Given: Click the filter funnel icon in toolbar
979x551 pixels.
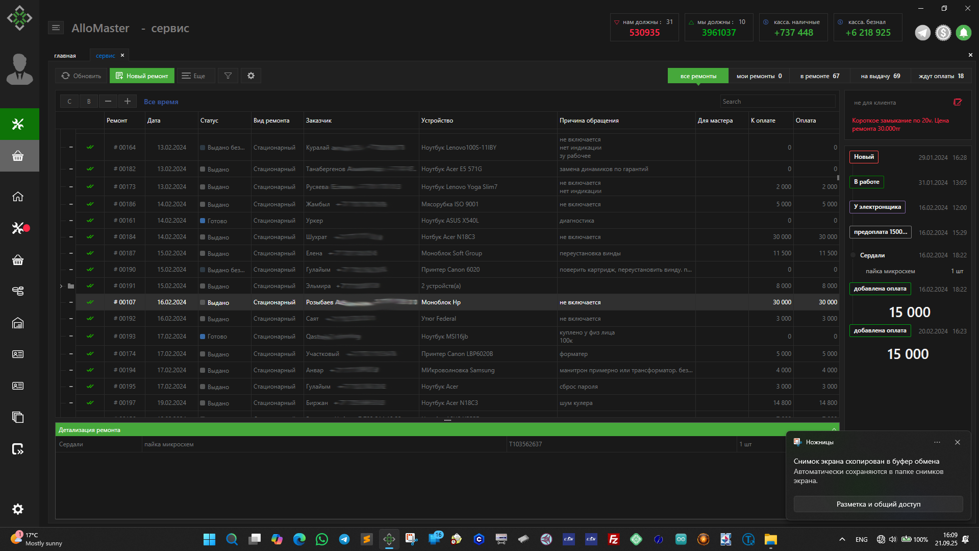Looking at the screenshot, I should [x=228, y=76].
